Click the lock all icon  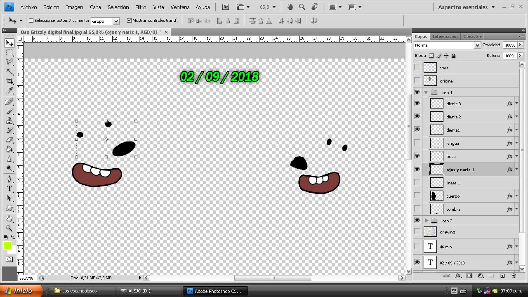tap(454, 56)
